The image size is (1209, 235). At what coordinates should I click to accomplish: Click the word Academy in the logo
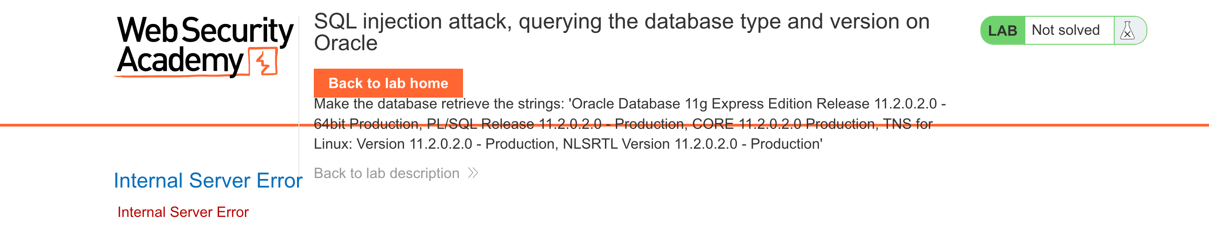click(x=180, y=61)
